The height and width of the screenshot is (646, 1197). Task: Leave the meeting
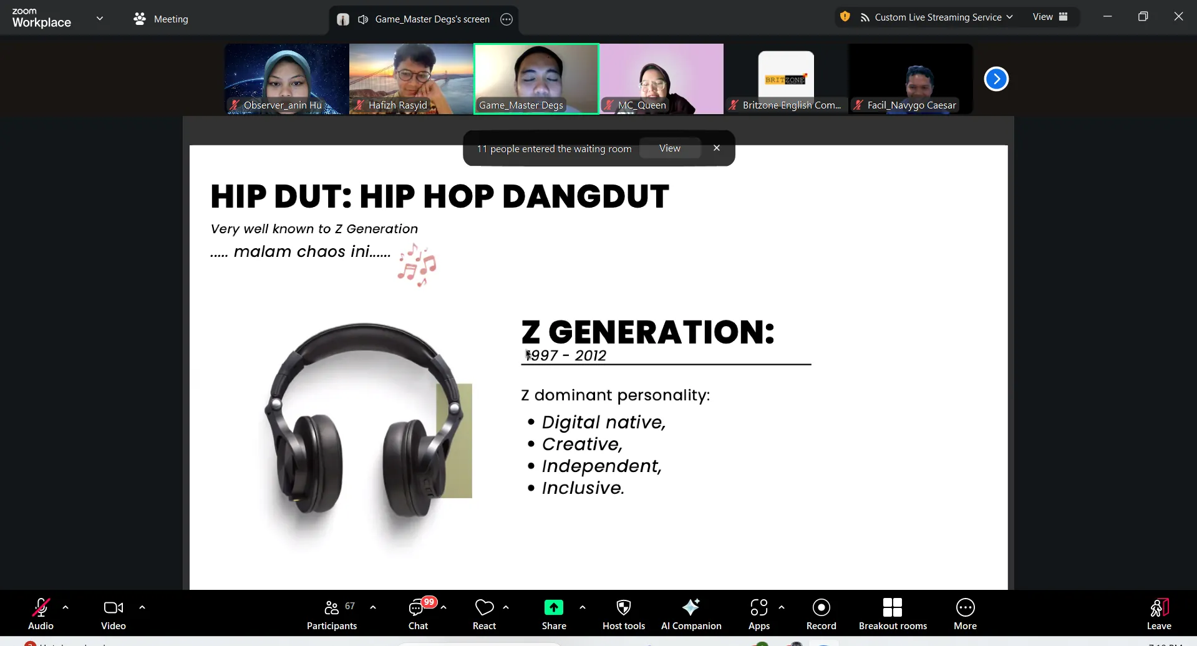1158,614
